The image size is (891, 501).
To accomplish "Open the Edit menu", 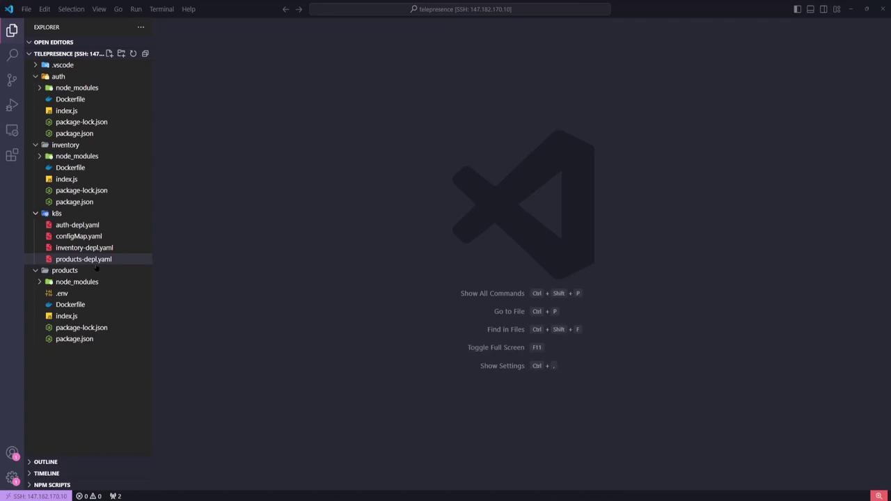I will point(45,9).
